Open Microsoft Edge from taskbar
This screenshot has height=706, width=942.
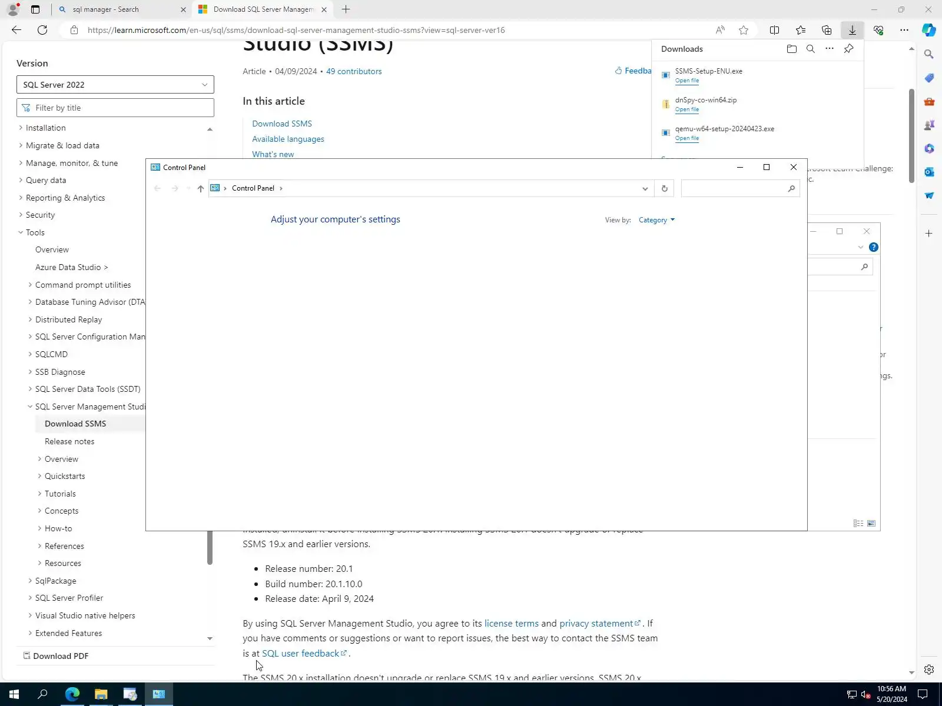pos(72,694)
